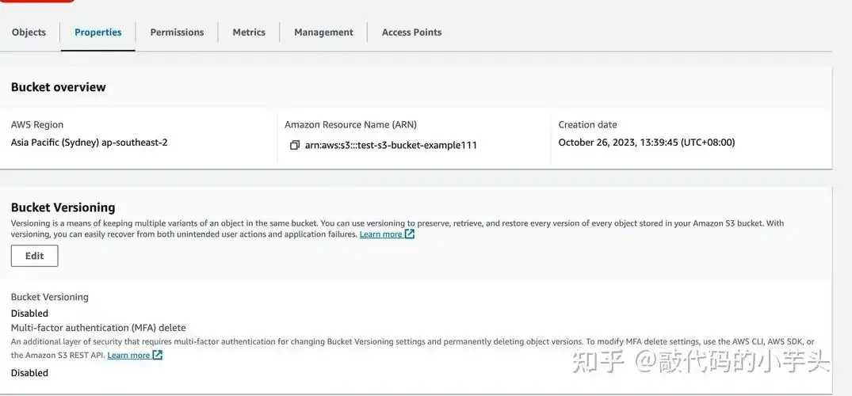Click the AWS Region label
This screenshot has width=852, height=396.
37,124
